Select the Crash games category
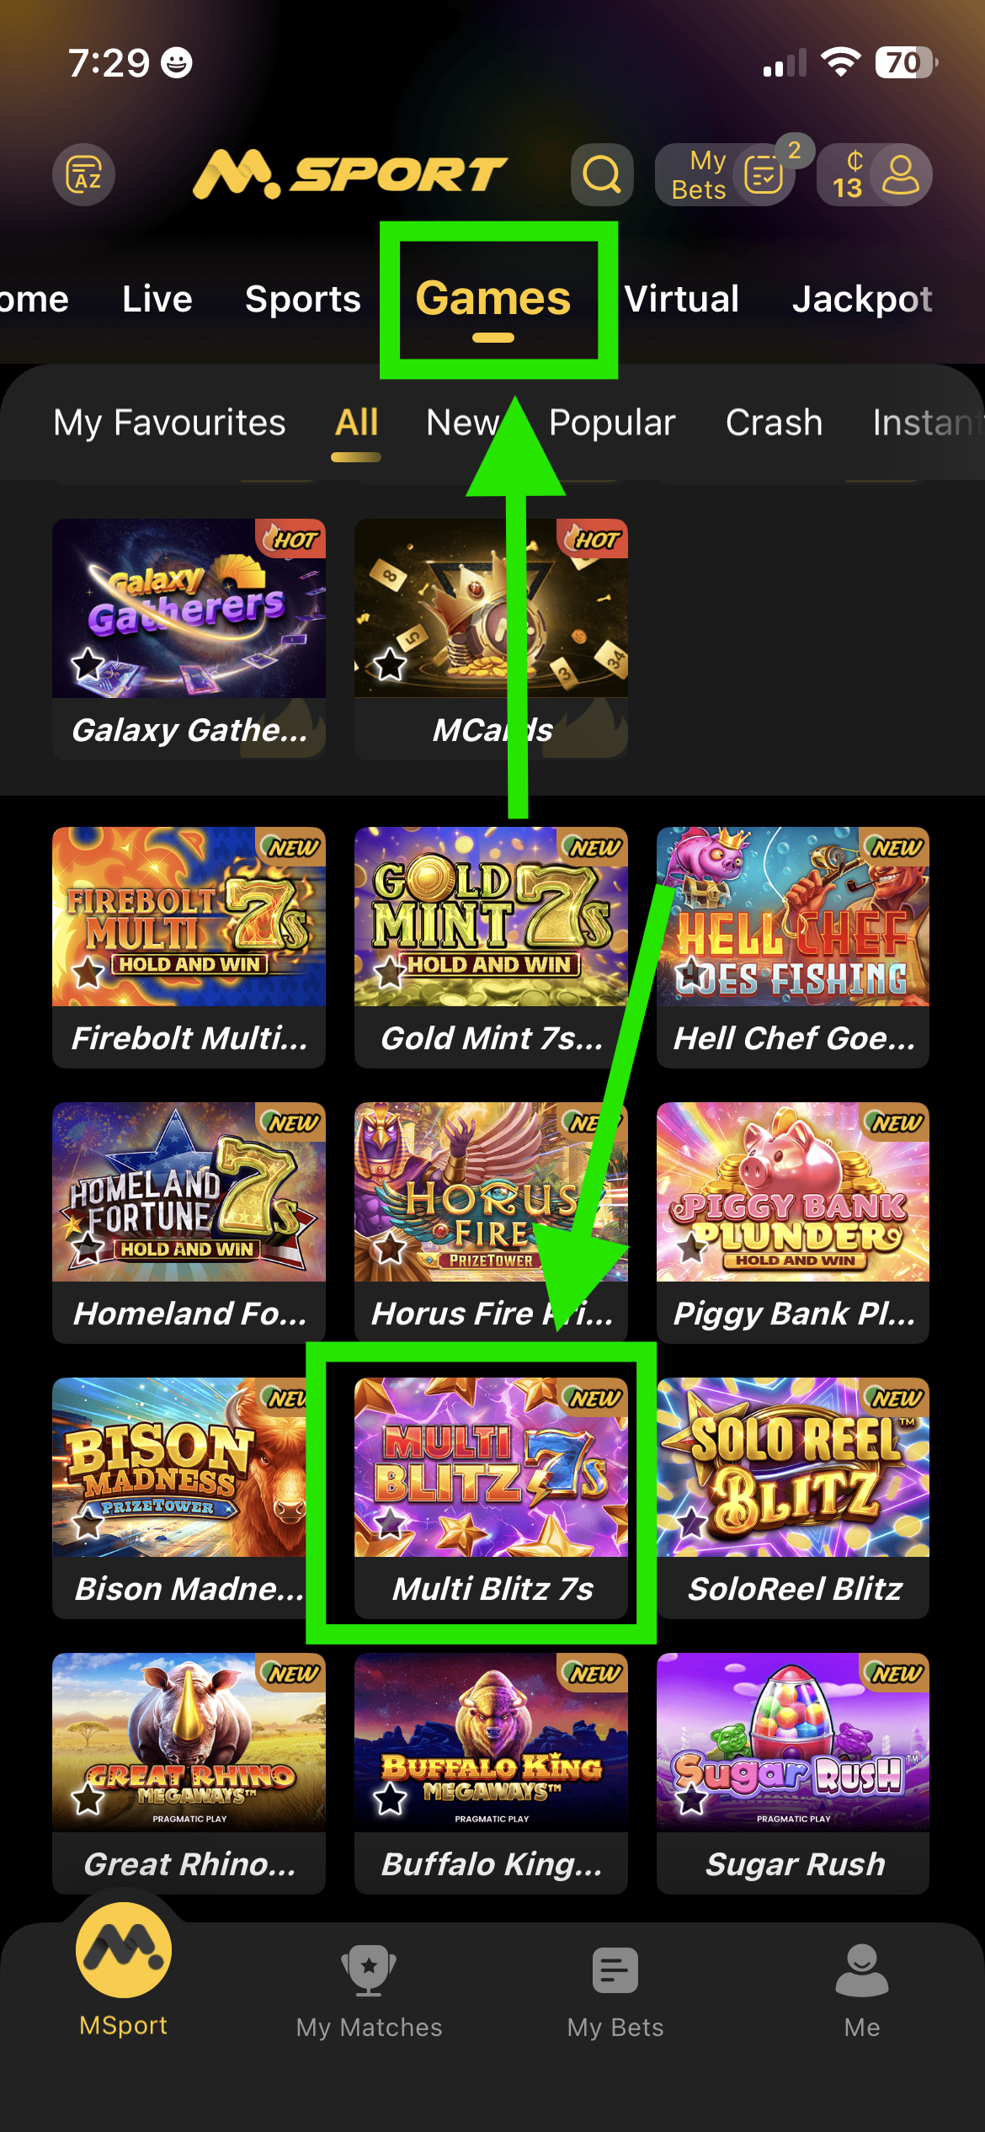The width and height of the screenshot is (985, 2132). [x=774, y=423]
